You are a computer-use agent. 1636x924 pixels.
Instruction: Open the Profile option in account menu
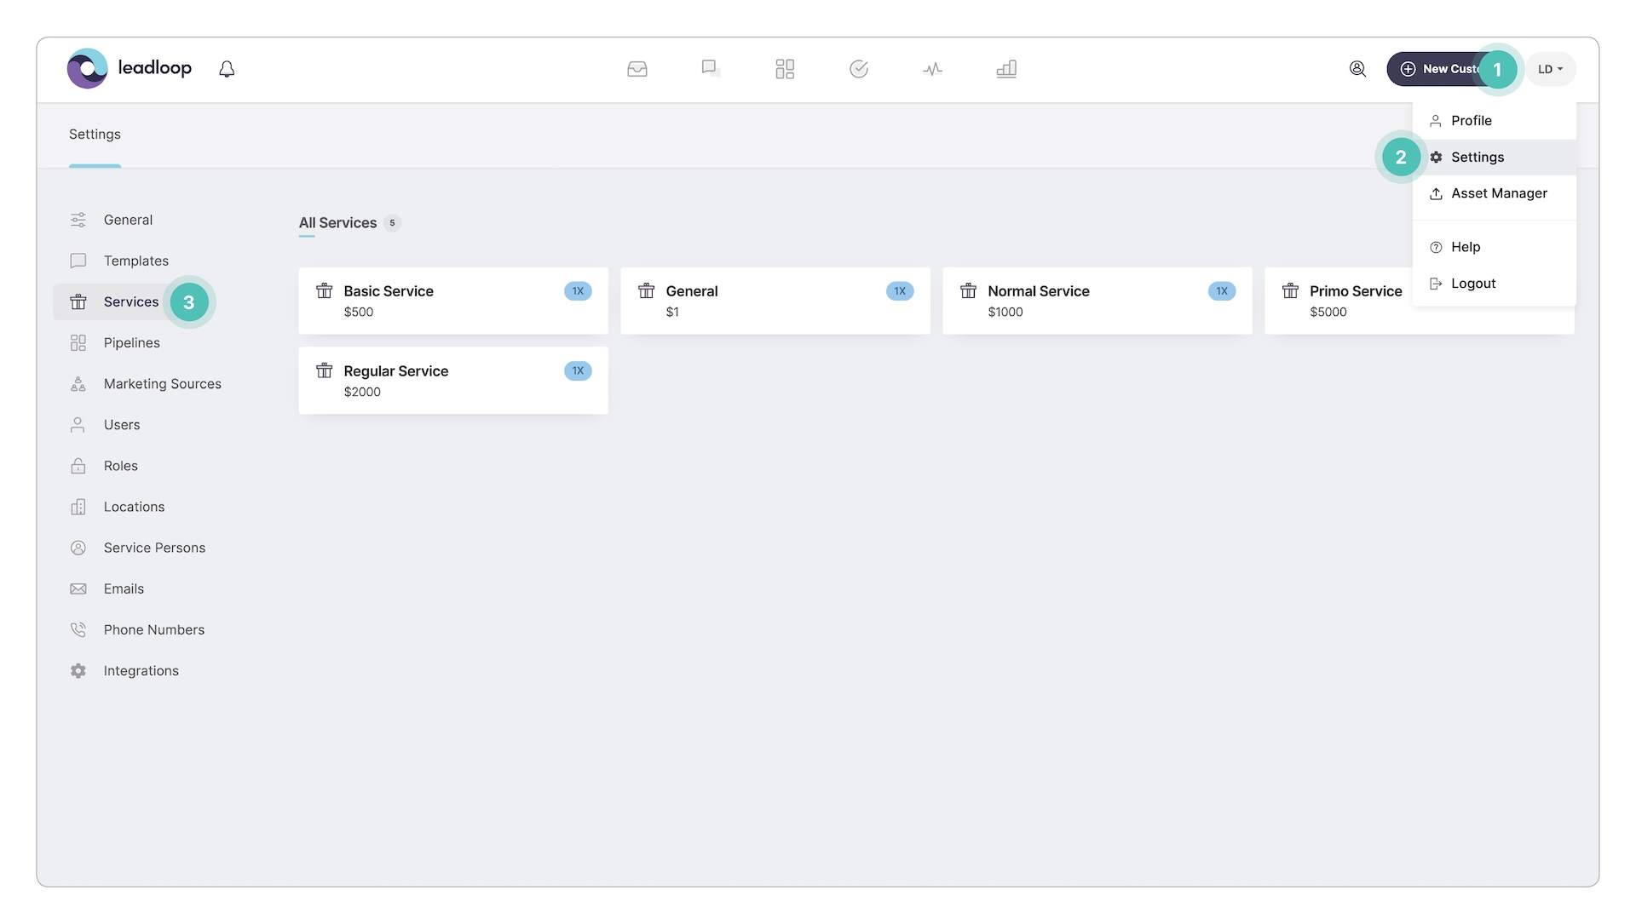[1472, 120]
